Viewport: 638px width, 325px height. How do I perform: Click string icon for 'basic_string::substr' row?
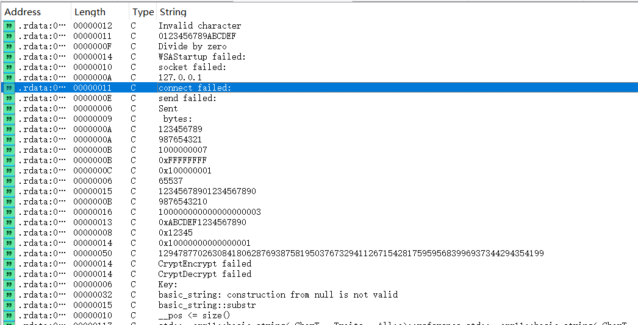point(9,305)
